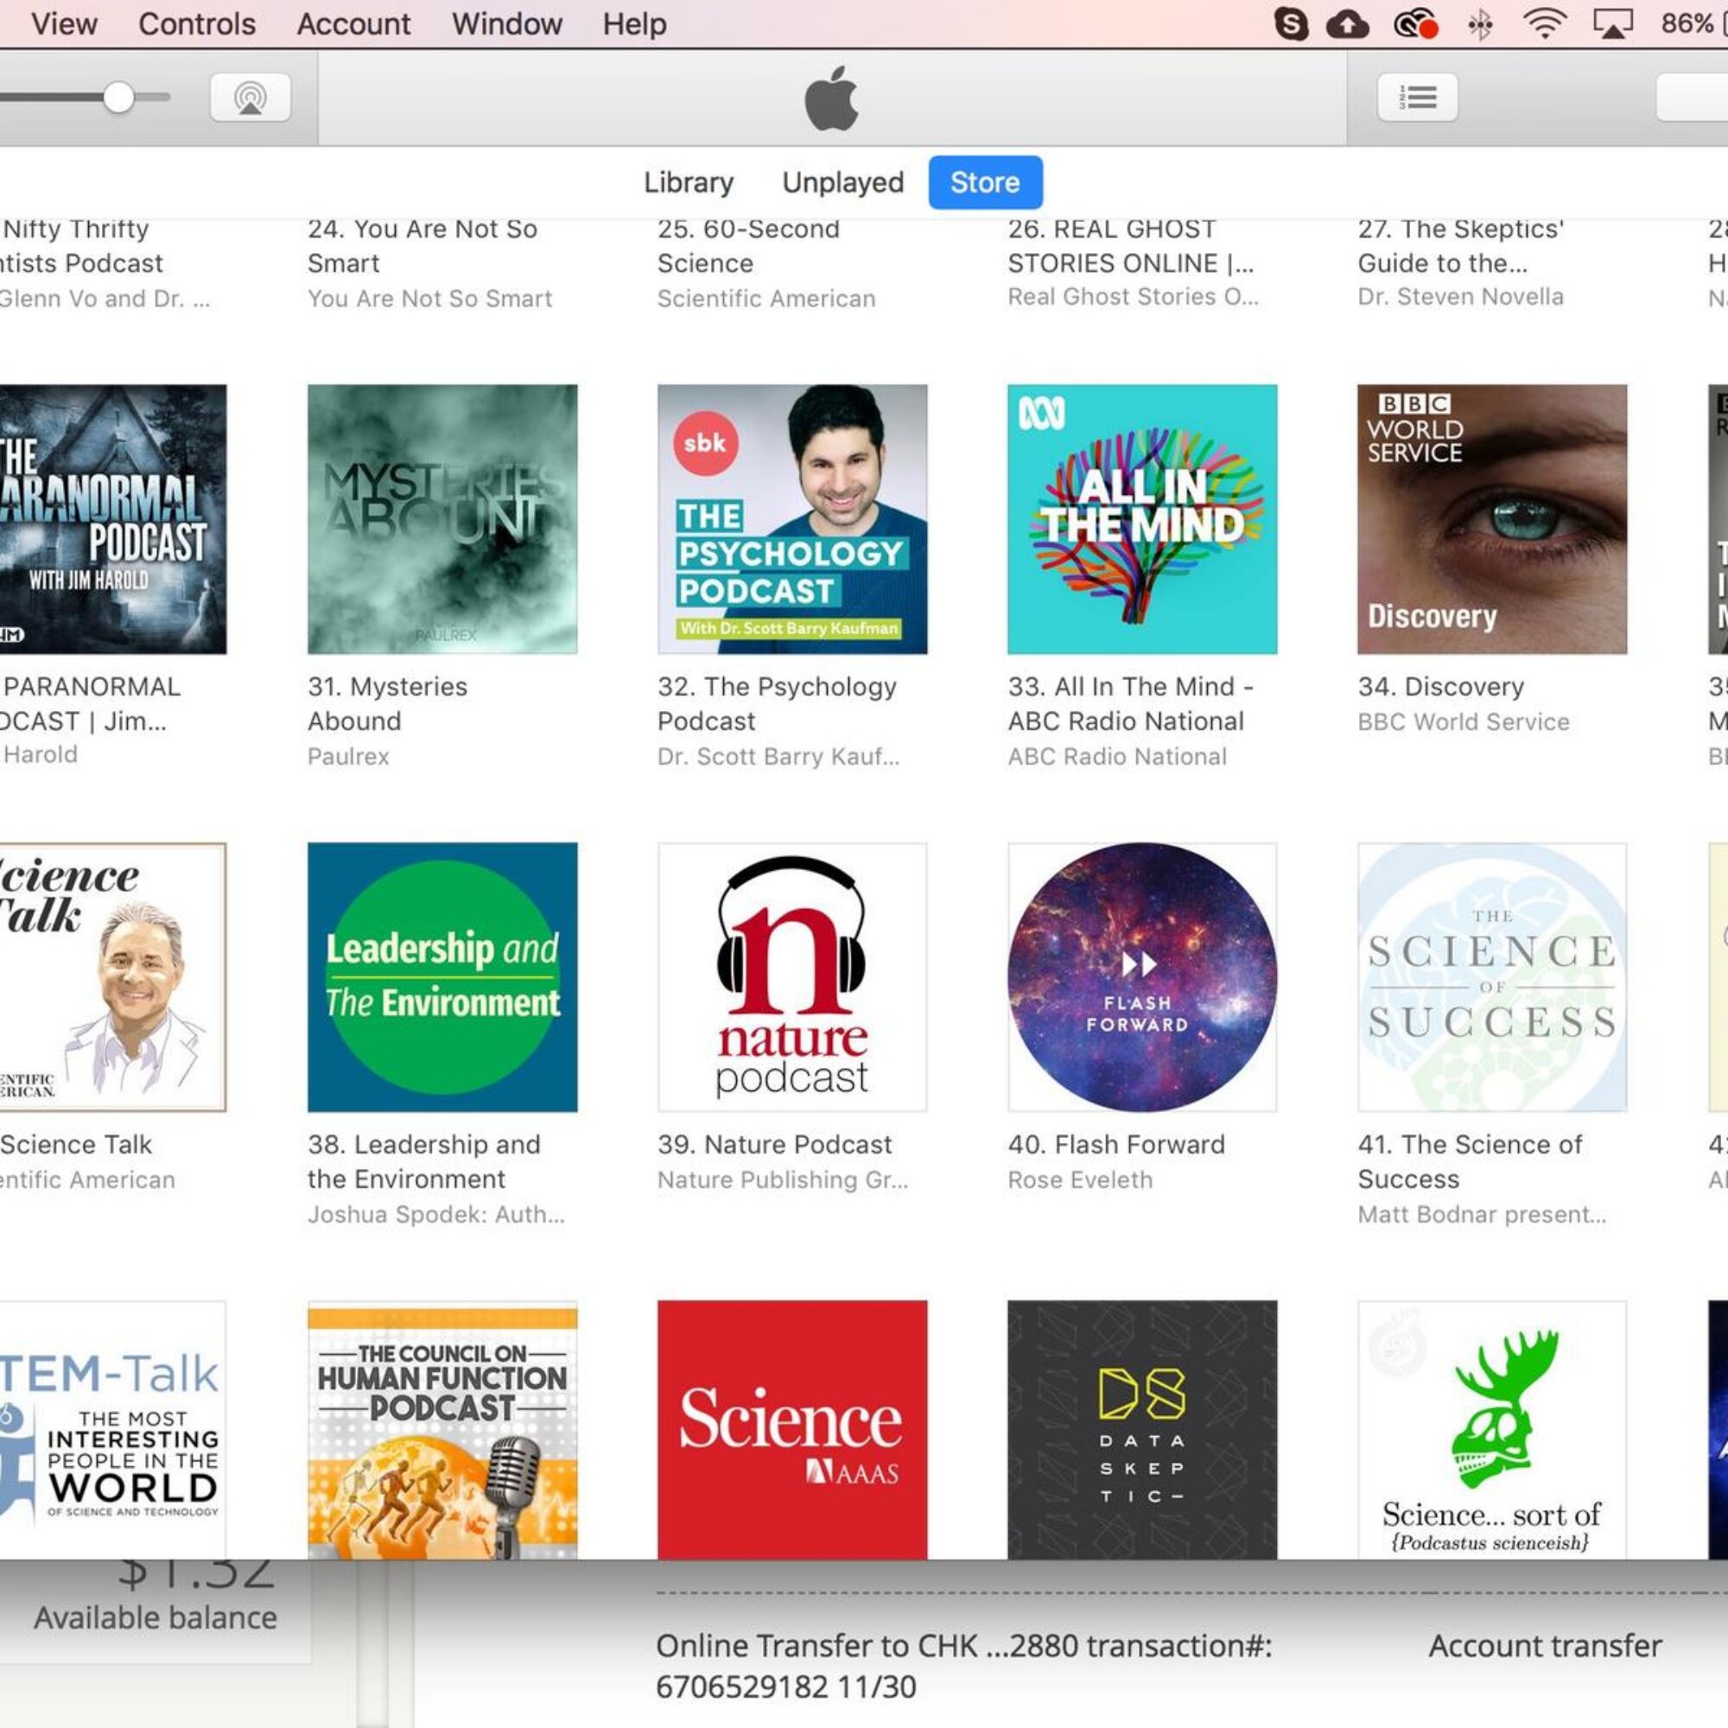Open the Data Skeptic artwork
Screen dimensions: 1728x1728
pyautogui.click(x=1142, y=1430)
